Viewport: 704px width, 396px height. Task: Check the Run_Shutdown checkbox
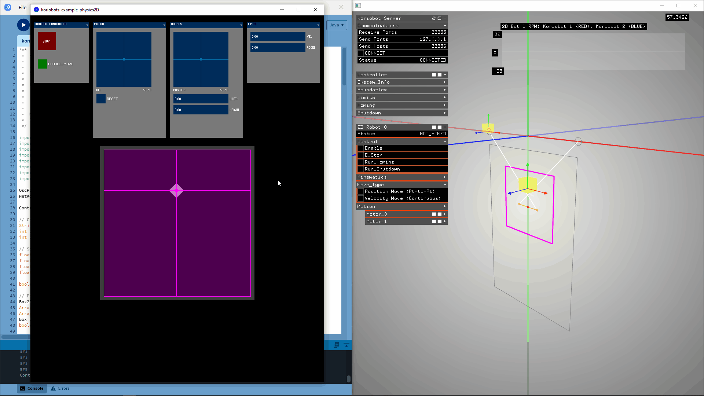coord(361,169)
